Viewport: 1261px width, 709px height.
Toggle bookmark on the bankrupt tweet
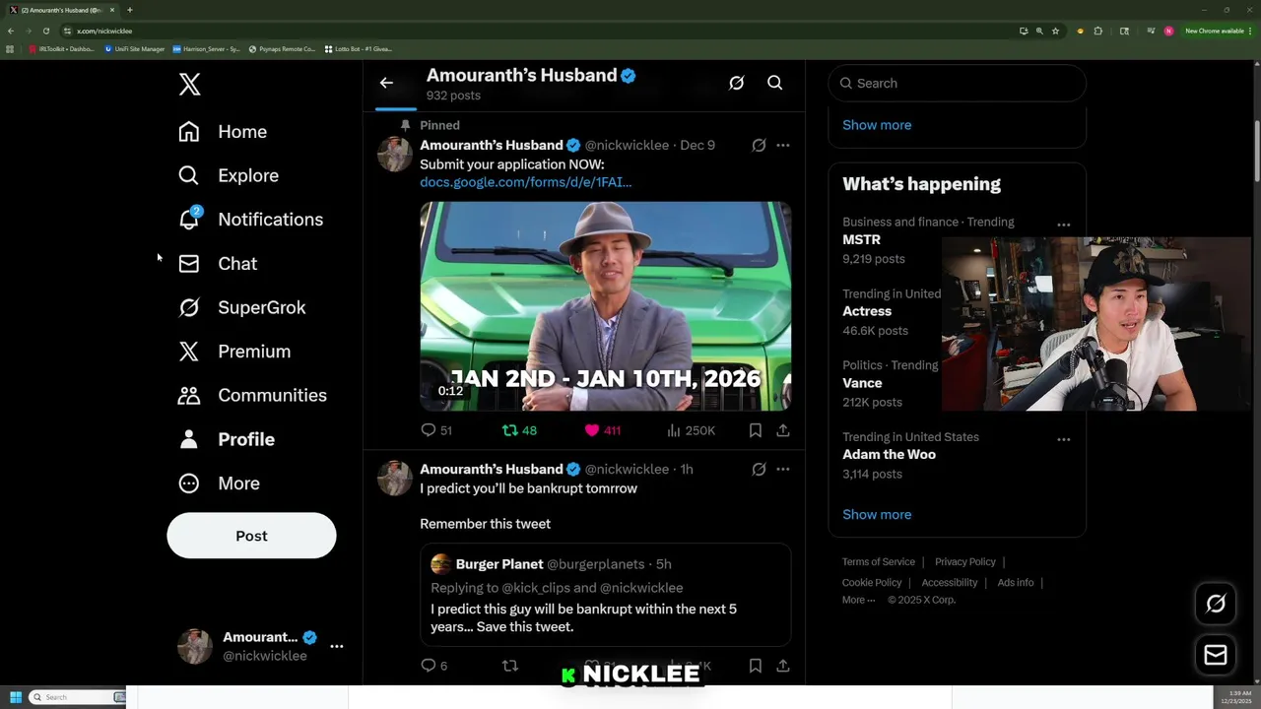click(x=755, y=666)
